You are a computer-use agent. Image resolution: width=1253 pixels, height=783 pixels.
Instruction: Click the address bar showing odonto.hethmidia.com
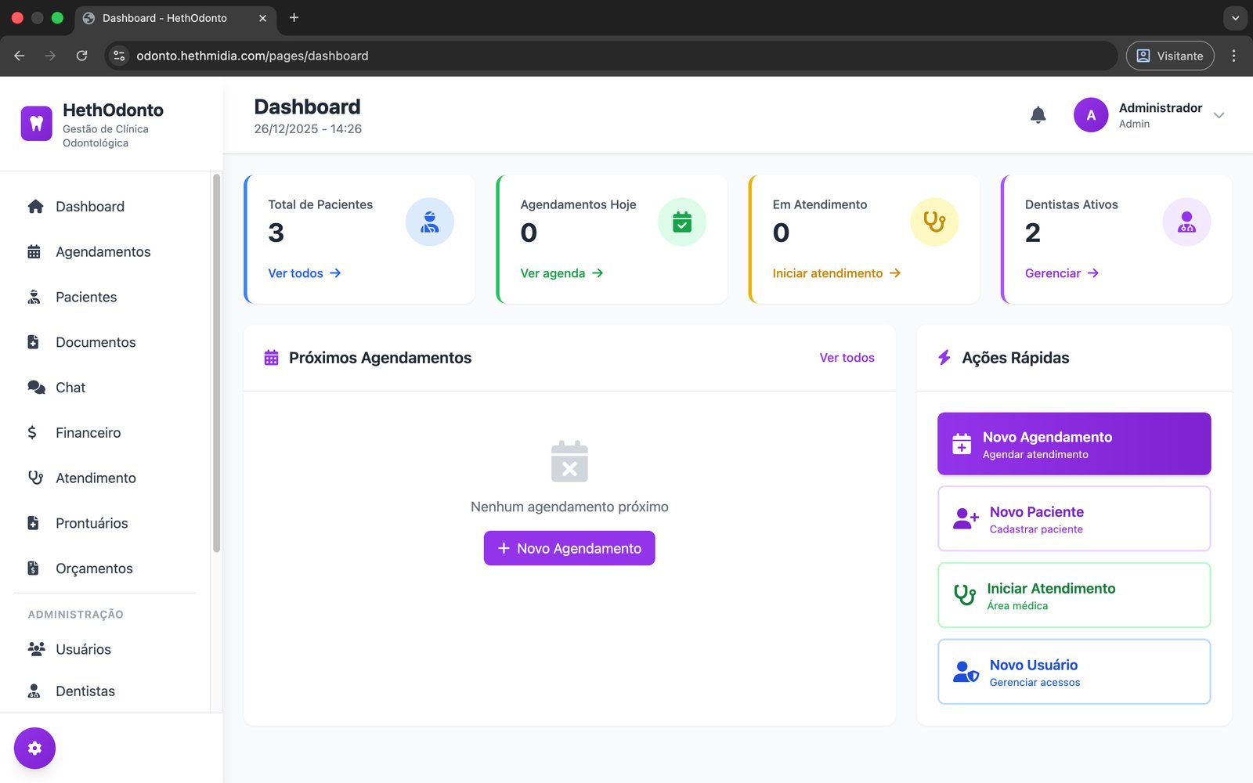tap(252, 56)
